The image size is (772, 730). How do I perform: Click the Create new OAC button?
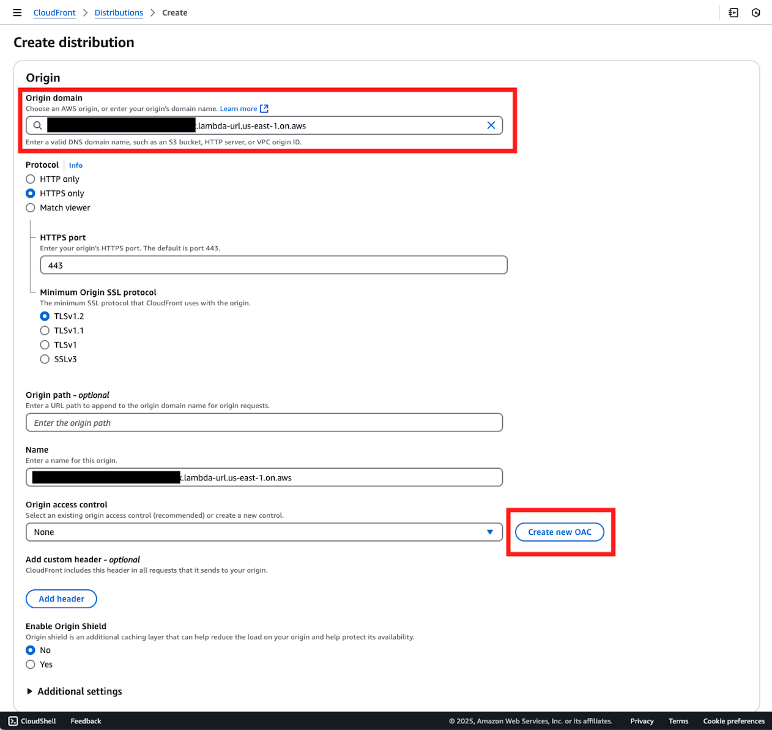click(560, 532)
